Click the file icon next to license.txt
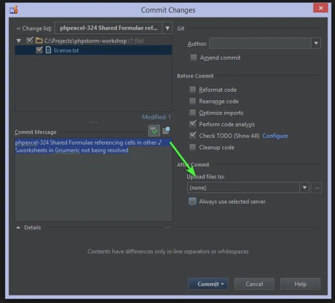Image resolution: width=335 pixels, height=303 pixels. 48,50
